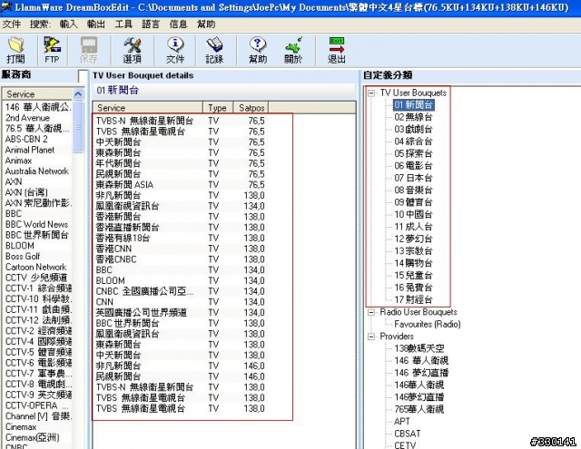Click the Save (保存) toolbar icon

coord(89,50)
